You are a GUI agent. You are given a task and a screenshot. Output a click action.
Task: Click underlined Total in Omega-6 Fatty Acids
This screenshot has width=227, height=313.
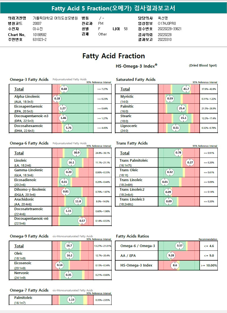tap(19, 153)
